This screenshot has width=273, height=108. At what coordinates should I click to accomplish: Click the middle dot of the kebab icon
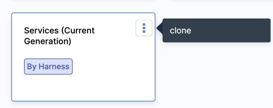tap(144, 28)
